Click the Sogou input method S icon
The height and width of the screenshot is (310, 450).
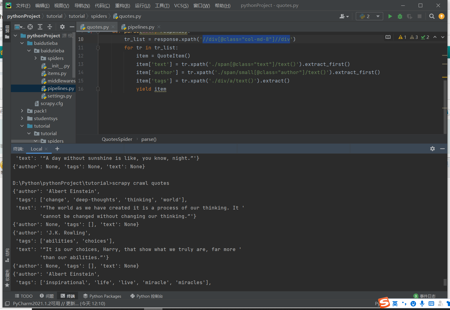point(384,302)
